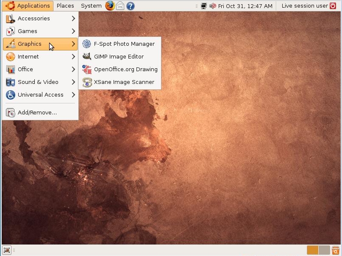
Task: Click the notification area handle on top panel
Action: coord(197,6)
